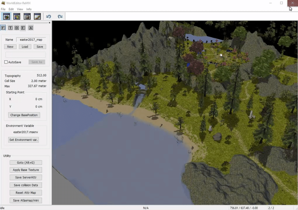Click the second toolbar window icon

coord(17,16)
